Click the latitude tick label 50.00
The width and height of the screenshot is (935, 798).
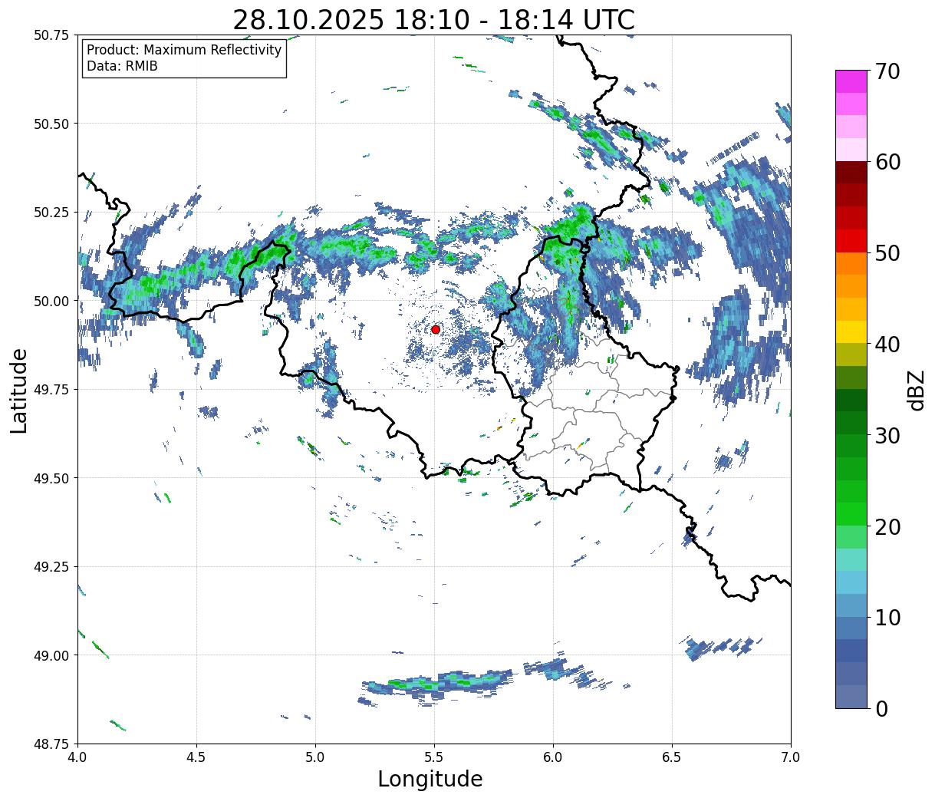coord(51,301)
